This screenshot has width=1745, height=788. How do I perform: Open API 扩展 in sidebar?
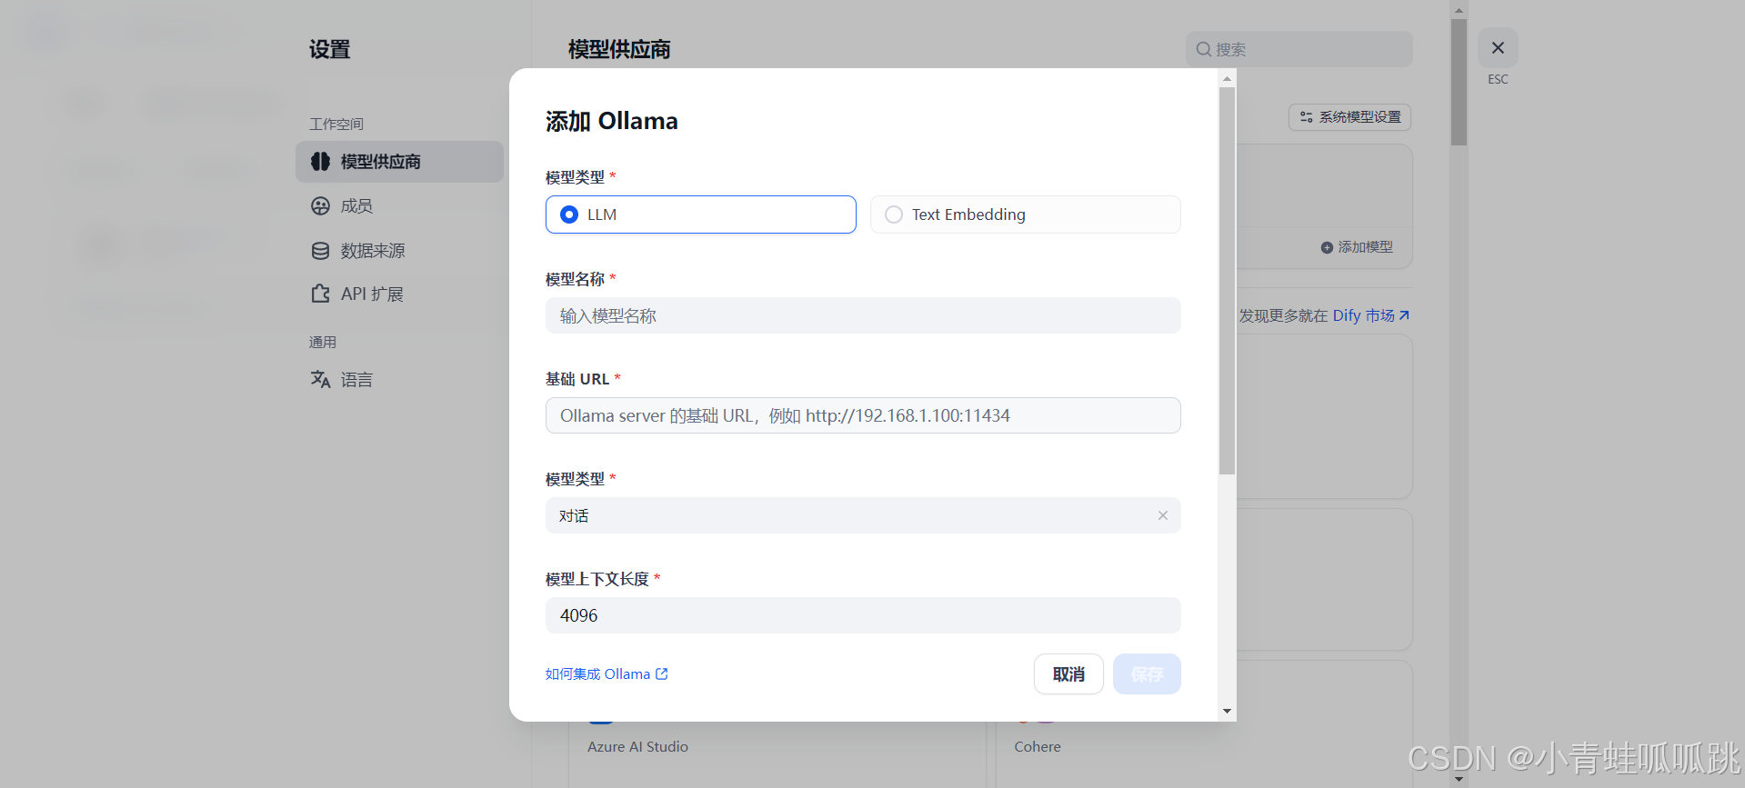coord(399,294)
